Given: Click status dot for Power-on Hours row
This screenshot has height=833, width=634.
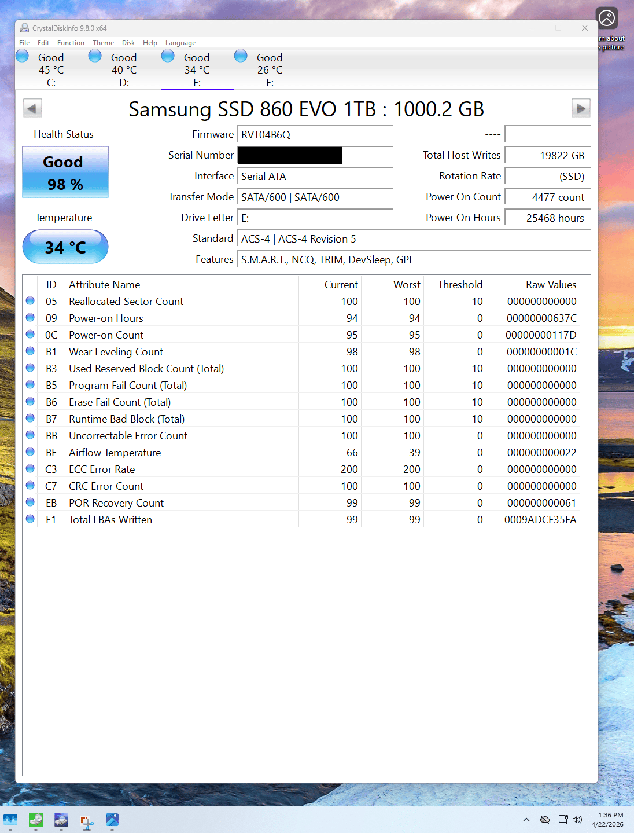Looking at the screenshot, I should (x=30, y=317).
